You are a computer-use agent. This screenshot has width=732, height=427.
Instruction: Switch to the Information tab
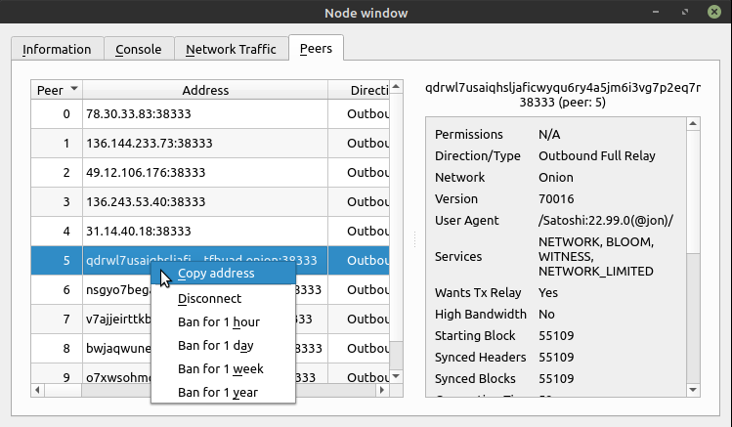pos(57,49)
